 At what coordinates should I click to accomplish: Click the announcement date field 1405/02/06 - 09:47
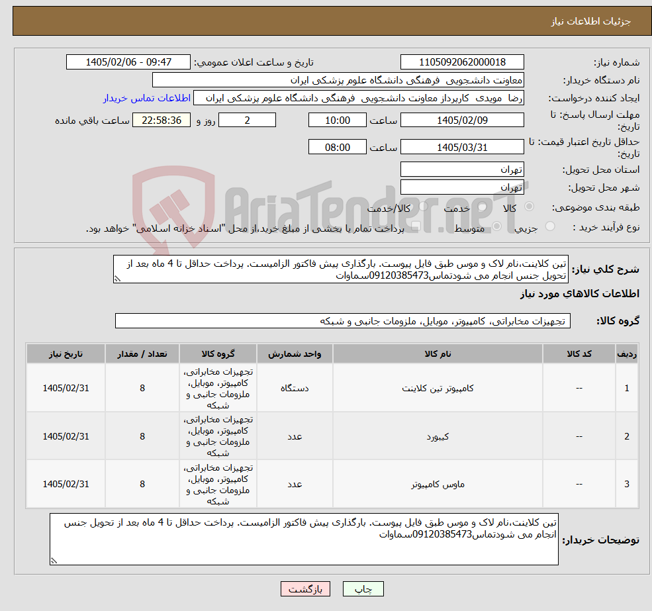coord(128,62)
